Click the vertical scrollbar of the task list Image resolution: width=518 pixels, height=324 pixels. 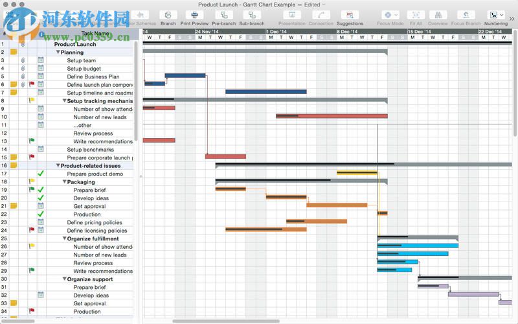136,91
